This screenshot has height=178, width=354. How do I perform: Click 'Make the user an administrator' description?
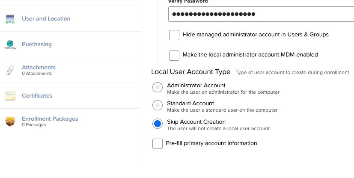223,92
